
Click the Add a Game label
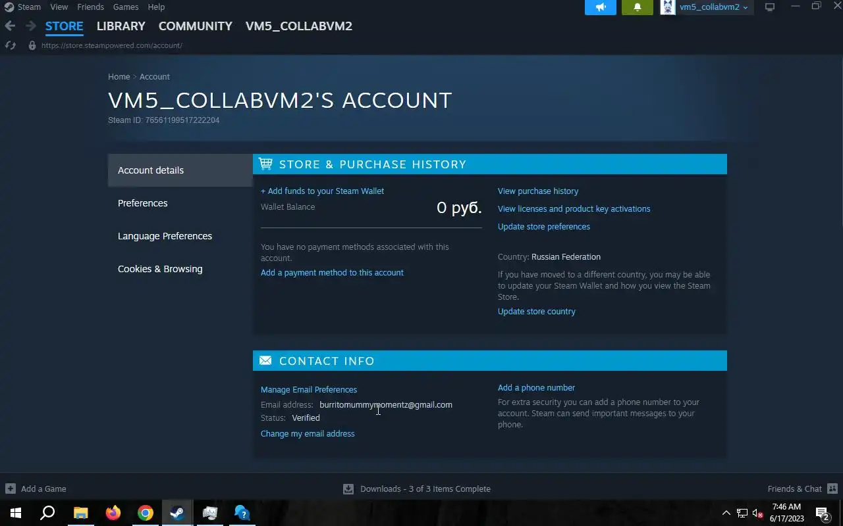point(43,489)
